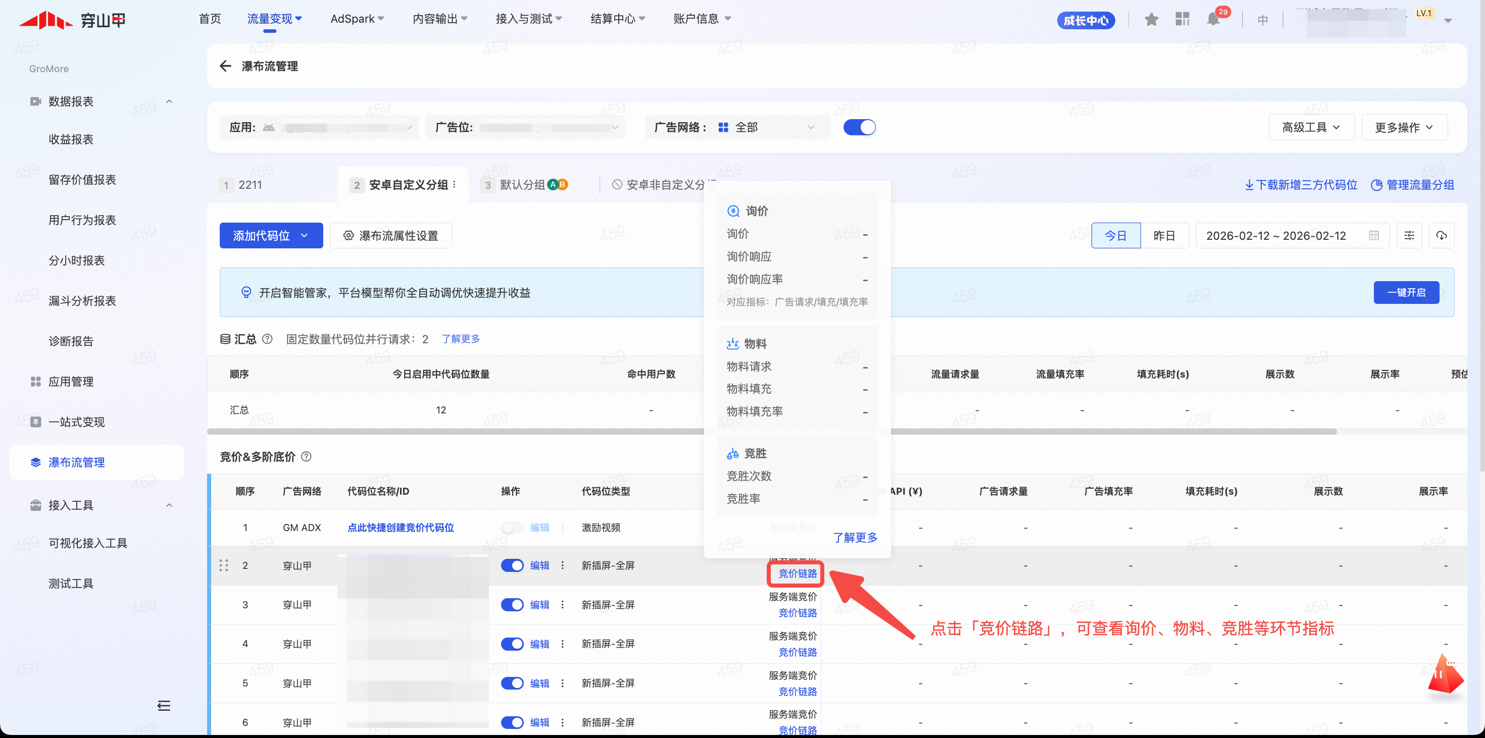Disable the toggle in row 2 穿山甲
Screen dimensions: 1485x738
512,566
